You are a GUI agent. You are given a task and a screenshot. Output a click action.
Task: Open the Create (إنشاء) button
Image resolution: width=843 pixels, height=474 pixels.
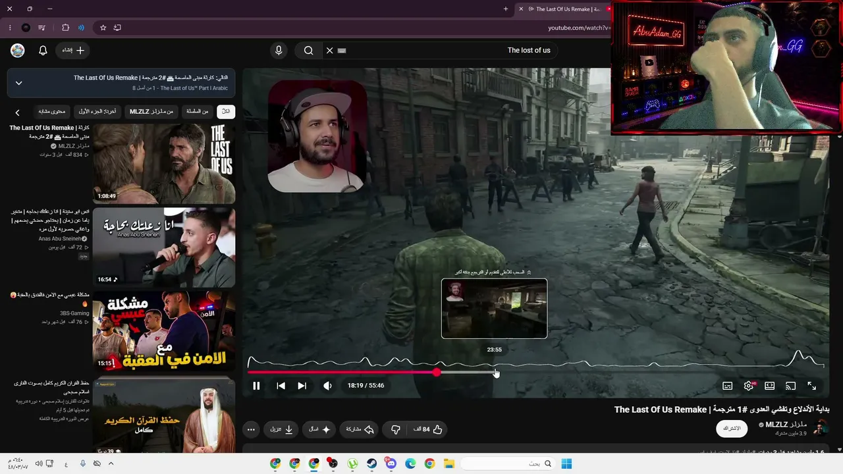(74, 51)
